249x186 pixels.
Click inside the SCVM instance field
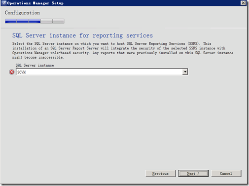(x=99, y=72)
